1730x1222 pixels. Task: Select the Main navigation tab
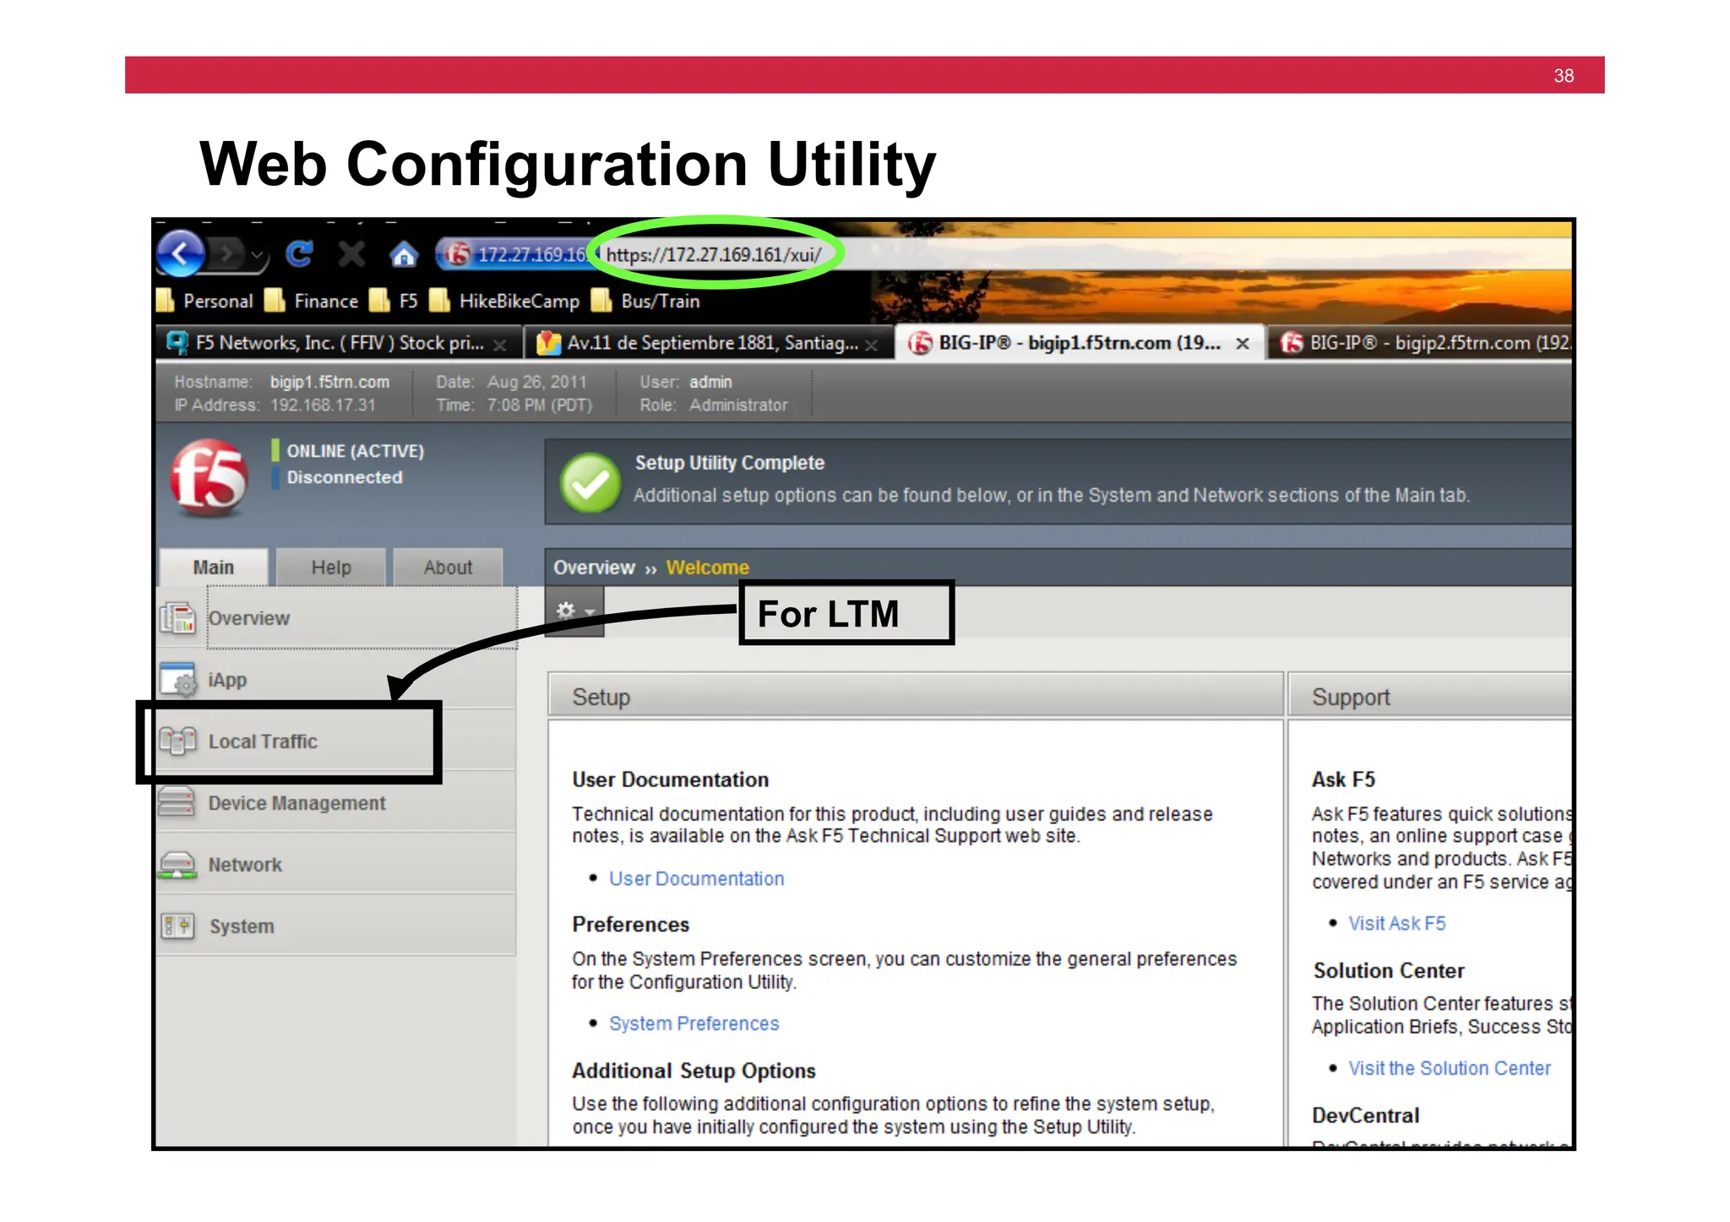coord(214,568)
